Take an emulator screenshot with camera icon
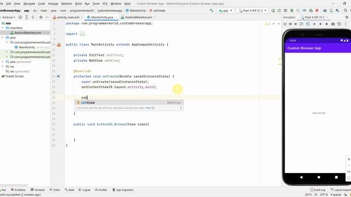 coord(333,24)
